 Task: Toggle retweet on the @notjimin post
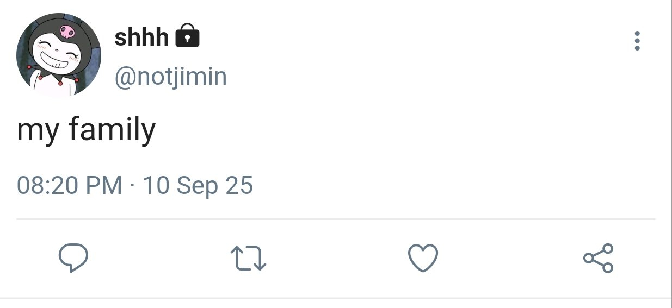(x=248, y=258)
